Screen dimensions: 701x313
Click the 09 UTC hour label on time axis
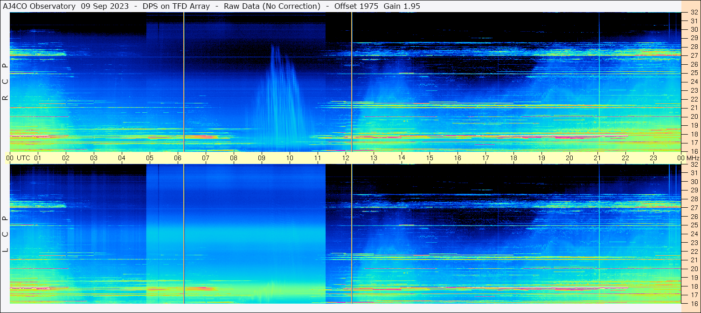point(262,158)
